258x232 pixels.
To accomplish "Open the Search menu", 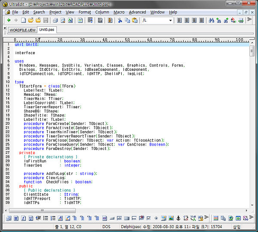I will point(39,12).
